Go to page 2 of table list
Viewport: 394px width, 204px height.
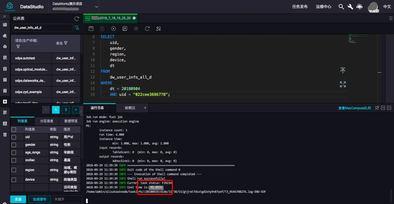click(x=66, y=110)
